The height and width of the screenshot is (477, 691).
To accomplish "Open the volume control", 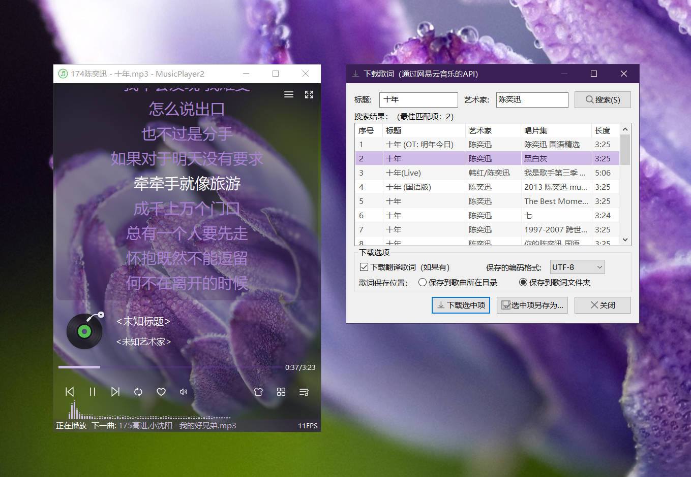I will pos(184,392).
